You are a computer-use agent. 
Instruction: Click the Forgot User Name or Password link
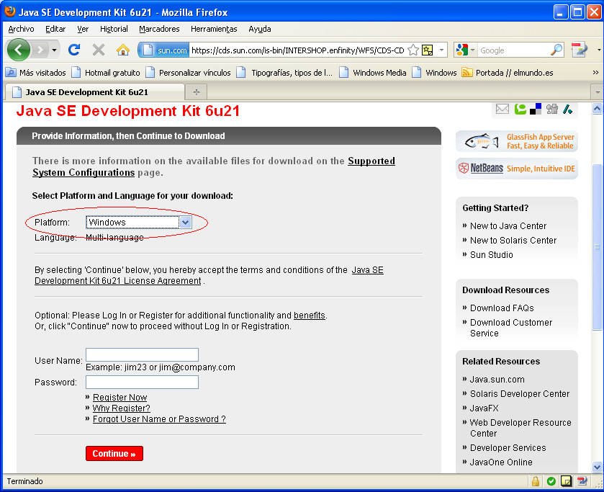(x=159, y=419)
